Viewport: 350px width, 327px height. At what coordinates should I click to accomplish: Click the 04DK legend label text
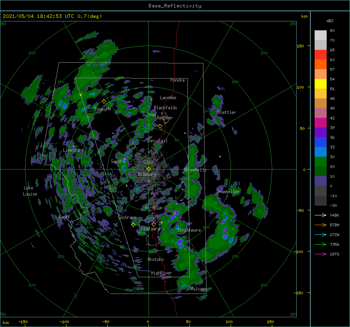pyautogui.click(x=334, y=215)
